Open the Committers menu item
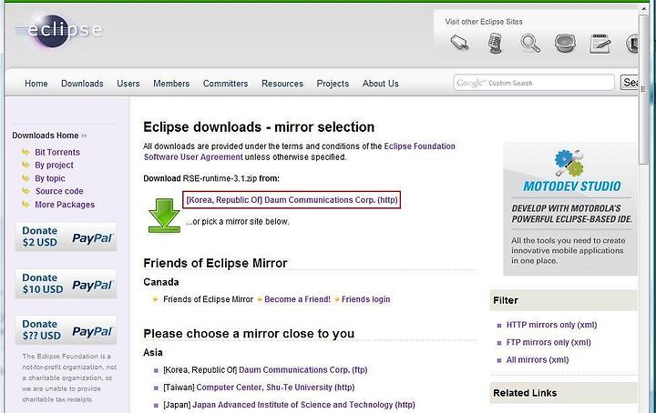Image resolution: width=656 pixels, height=413 pixels. (x=225, y=84)
